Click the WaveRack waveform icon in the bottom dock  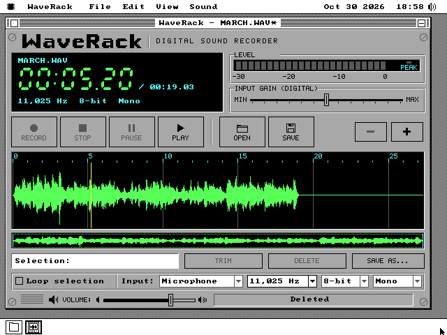click(x=34, y=327)
